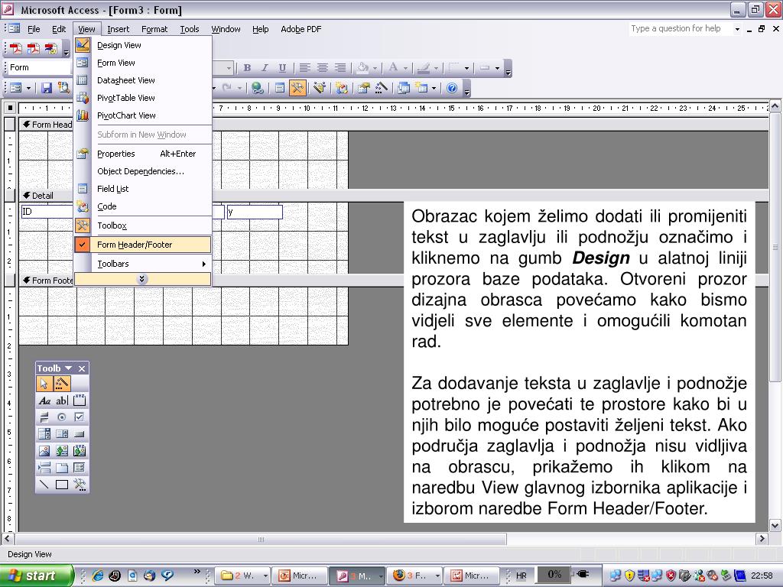Screen dimensions: 783x587
Task: Open the View button dropdown arrow
Action: coord(28,89)
